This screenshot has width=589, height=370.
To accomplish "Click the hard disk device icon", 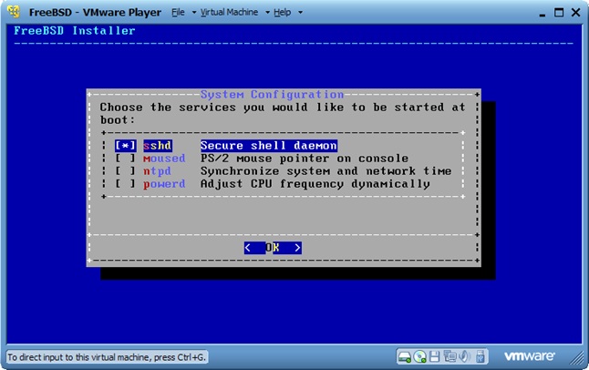I will 405,355.
